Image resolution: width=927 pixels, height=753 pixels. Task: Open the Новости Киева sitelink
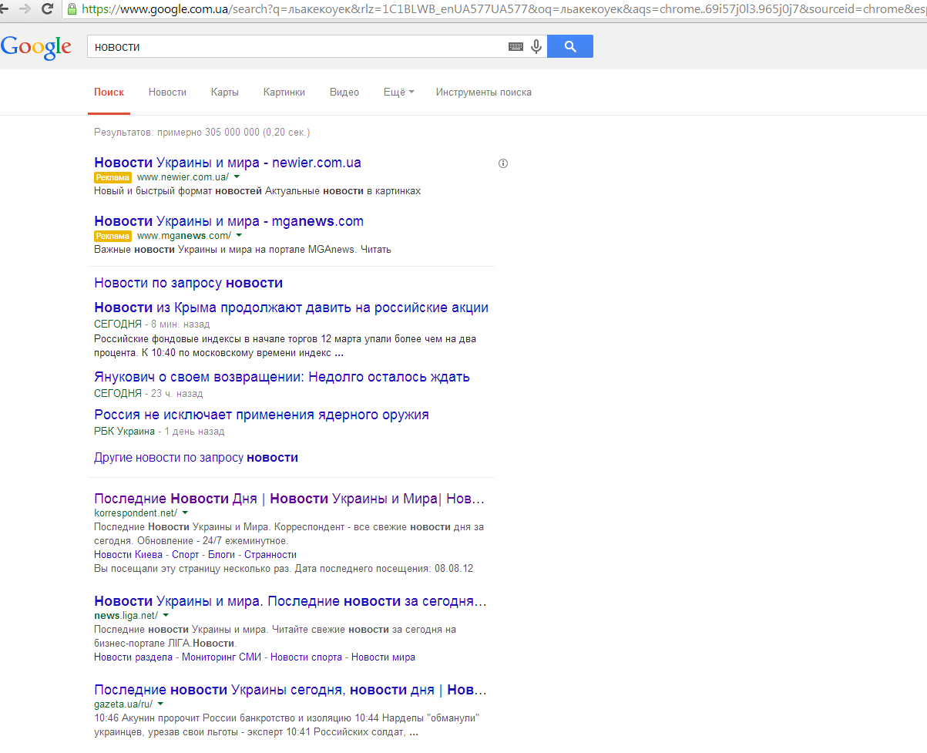(x=128, y=555)
